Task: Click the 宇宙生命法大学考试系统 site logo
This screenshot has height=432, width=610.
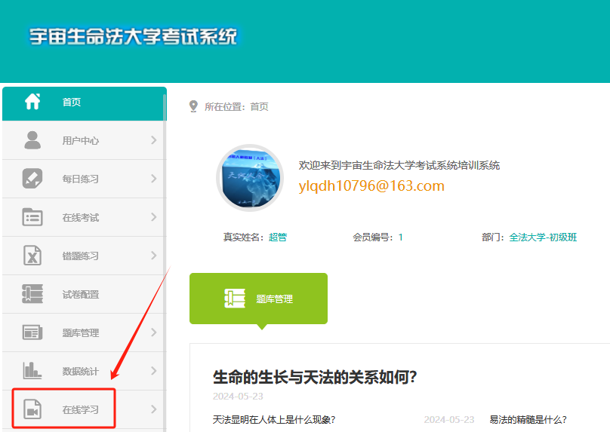Action: pos(133,36)
